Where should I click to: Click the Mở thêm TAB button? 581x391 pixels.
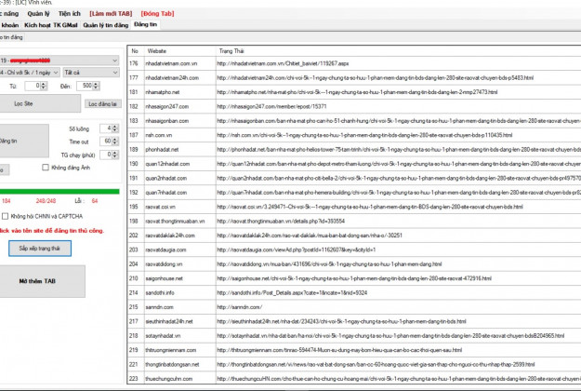(x=42, y=281)
